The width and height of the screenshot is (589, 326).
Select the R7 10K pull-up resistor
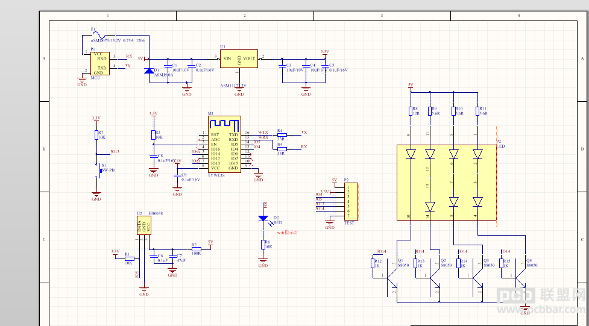(96, 135)
